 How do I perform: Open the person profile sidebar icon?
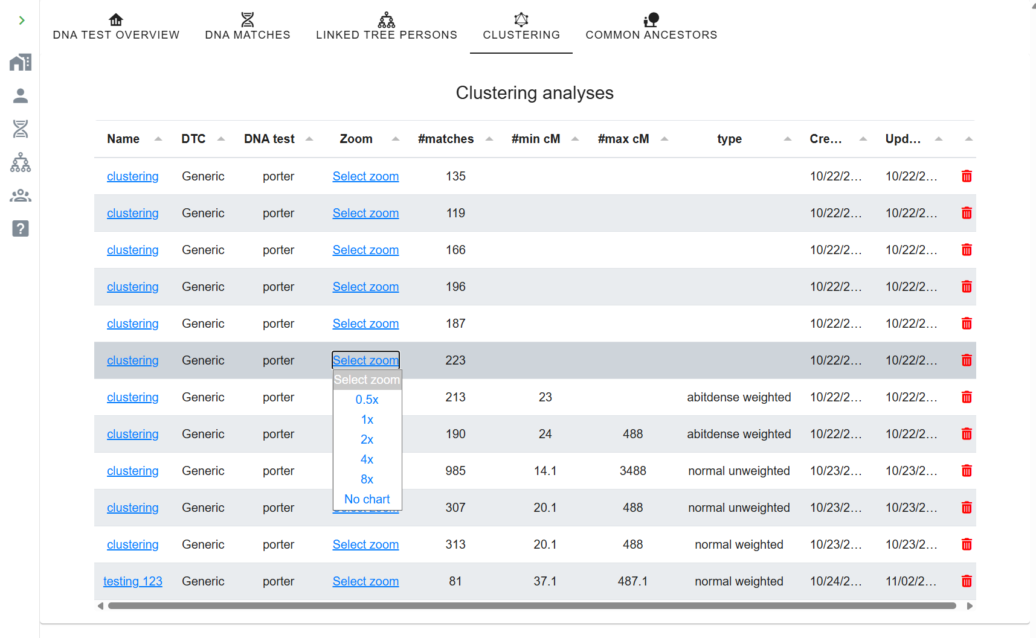(x=21, y=95)
